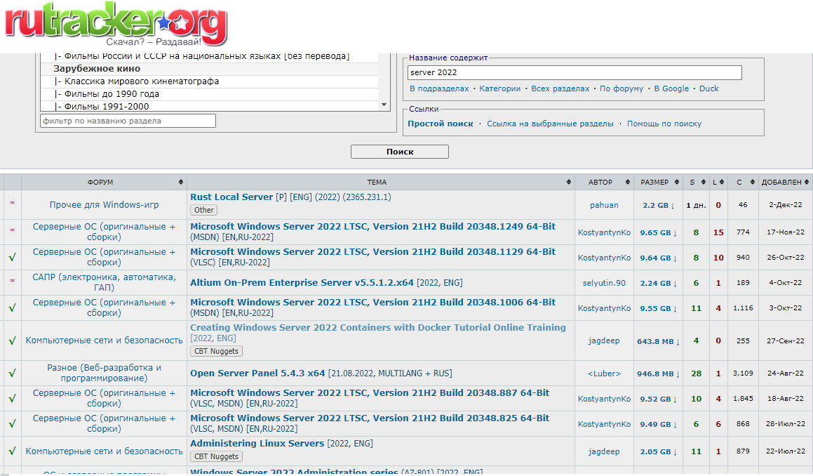Open Помощь по поиску

point(664,124)
